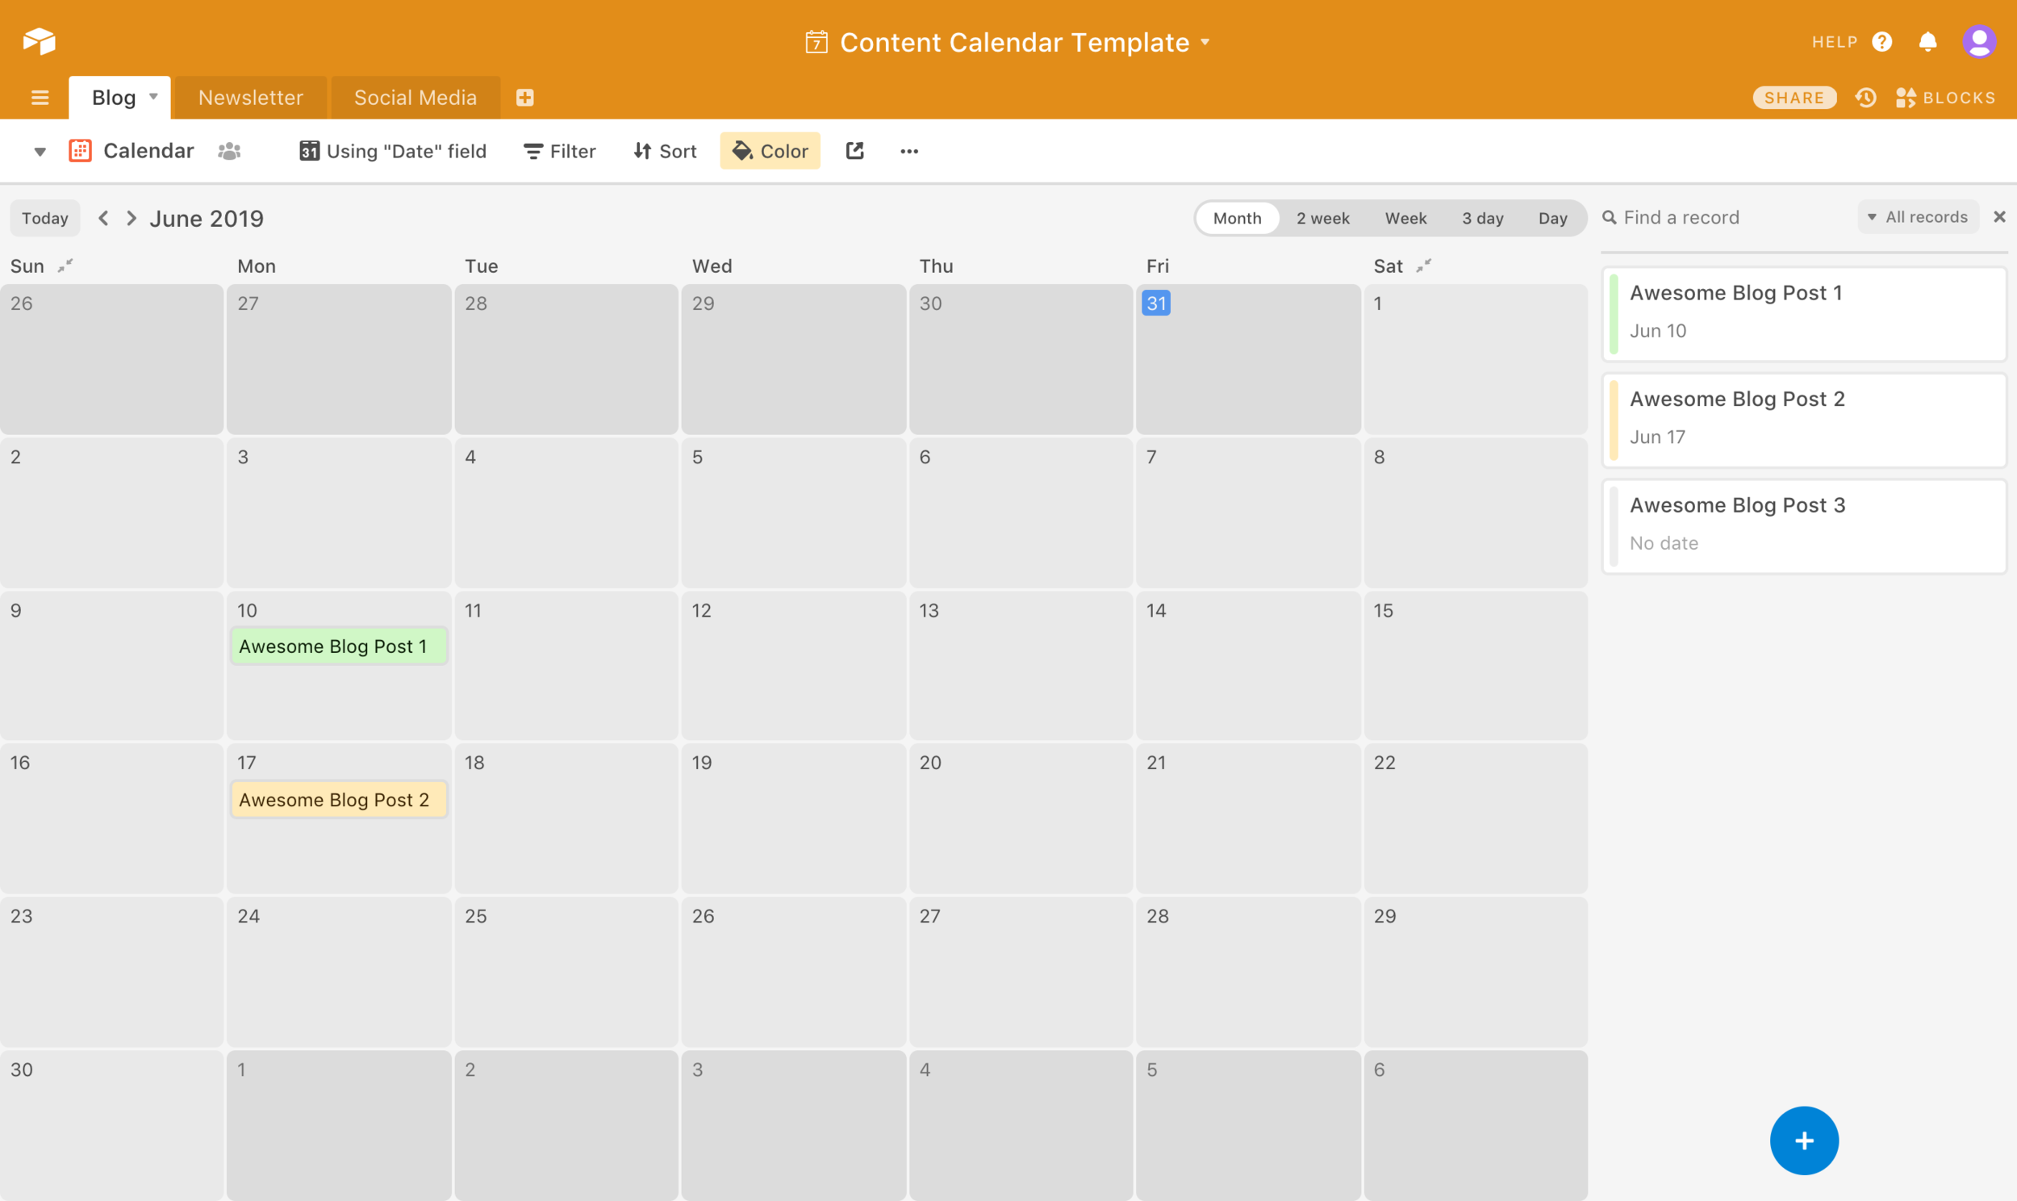Image resolution: width=2017 pixels, height=1201 pixels.
Task: Click the blue add record plus button
Action: click(1803, 1140)
